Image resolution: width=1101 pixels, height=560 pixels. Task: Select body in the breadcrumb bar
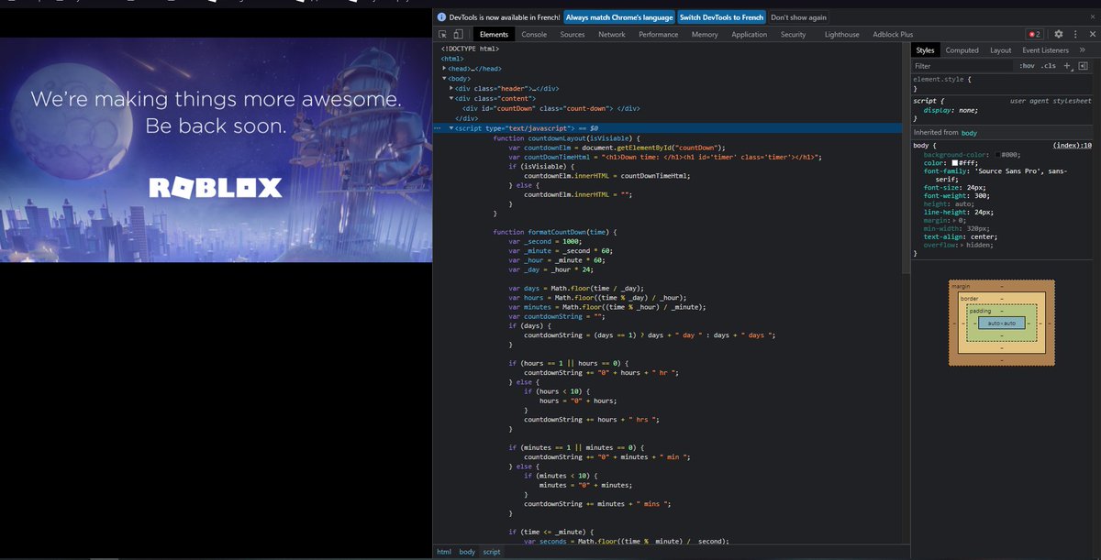point(467,552)
